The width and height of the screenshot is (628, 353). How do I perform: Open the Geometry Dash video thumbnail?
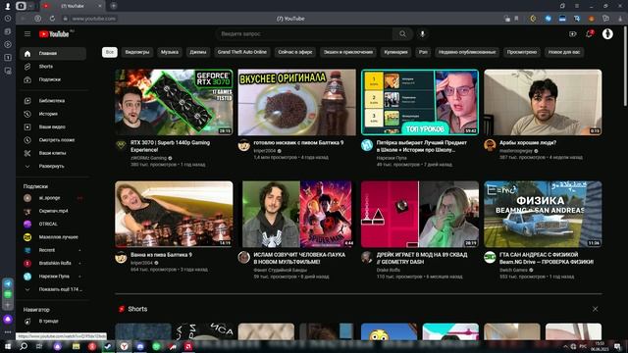(420, 214)
